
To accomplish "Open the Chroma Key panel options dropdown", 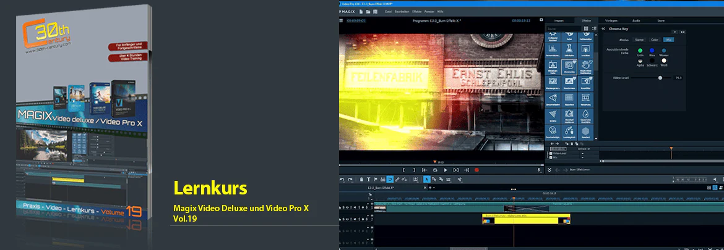I will (x=674, y=32).
